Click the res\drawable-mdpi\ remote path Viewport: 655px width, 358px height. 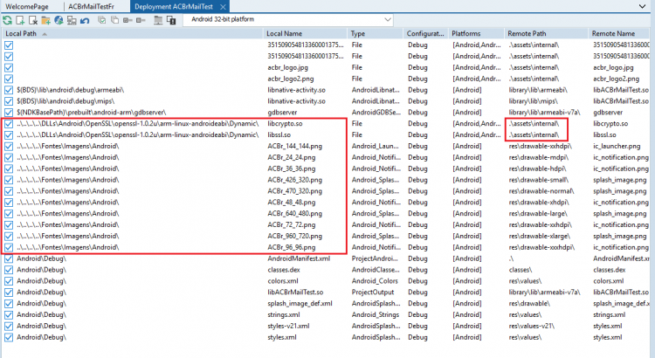pos(538,157)
